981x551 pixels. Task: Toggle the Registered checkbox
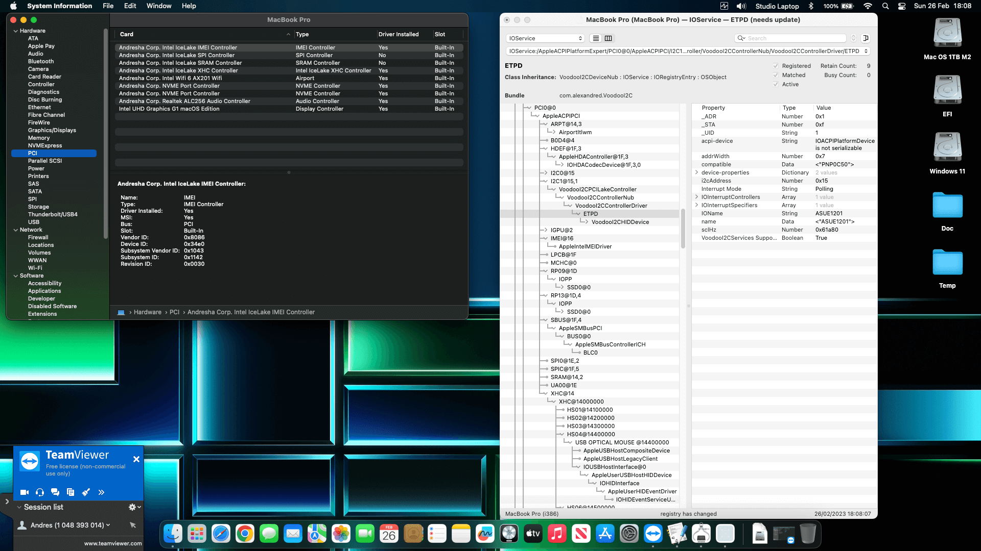coord(776,66)
